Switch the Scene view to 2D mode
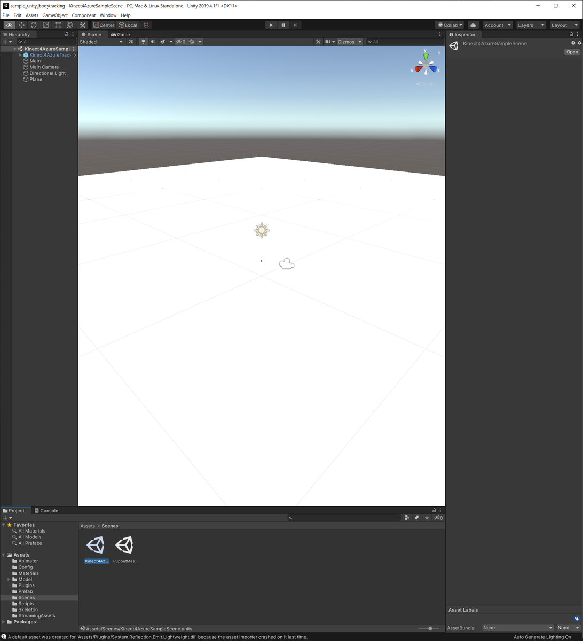Screen dimensions: 583x641 click(131, 42)
